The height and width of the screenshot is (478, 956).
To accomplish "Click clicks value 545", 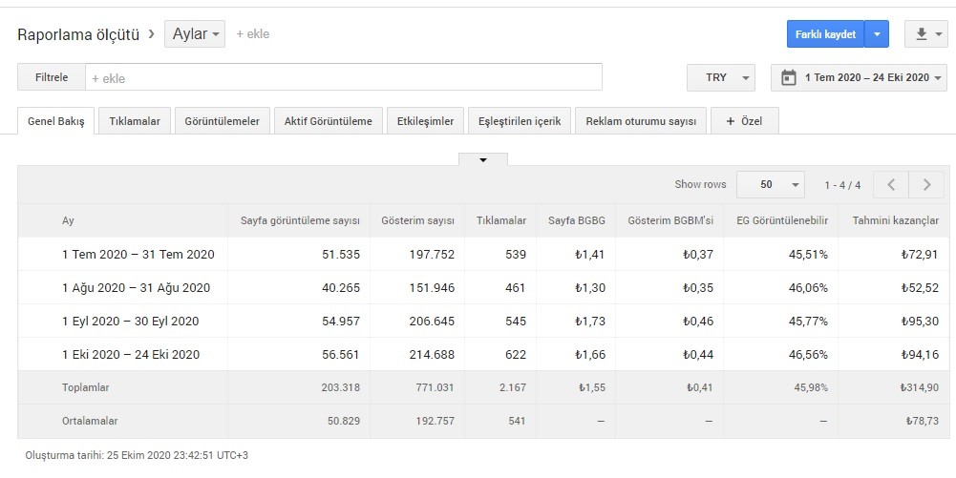I will click(516, 322).
